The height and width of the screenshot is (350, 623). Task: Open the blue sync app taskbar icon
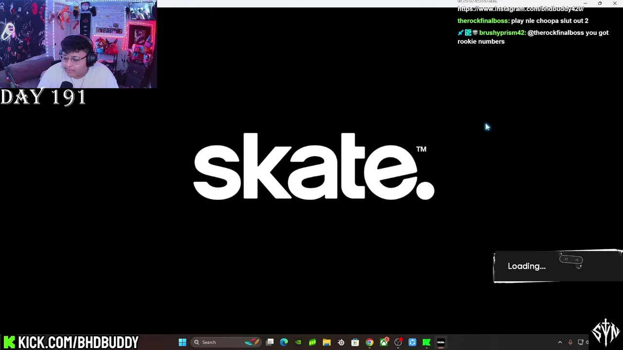[x=412, y=342]
